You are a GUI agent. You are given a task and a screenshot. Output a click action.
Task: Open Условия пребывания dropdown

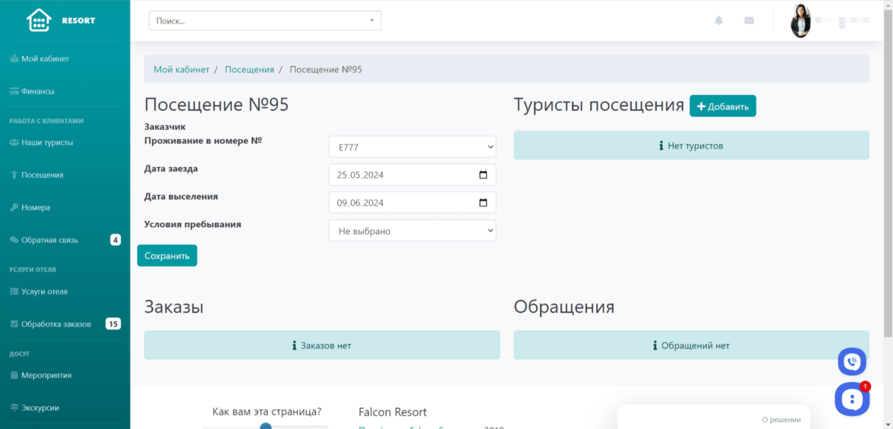412,231
